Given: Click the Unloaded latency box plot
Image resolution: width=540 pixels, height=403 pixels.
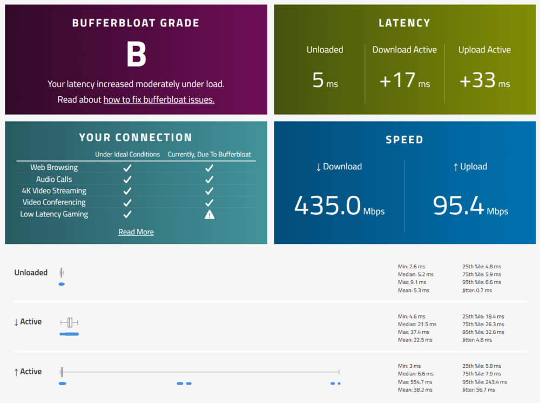Looking at the screenshot, I should (62, 273).
